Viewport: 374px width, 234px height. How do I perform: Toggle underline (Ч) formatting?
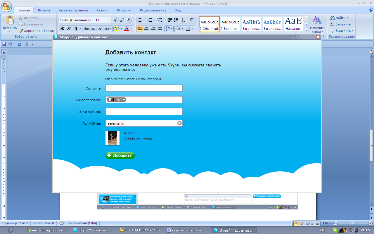76,29
